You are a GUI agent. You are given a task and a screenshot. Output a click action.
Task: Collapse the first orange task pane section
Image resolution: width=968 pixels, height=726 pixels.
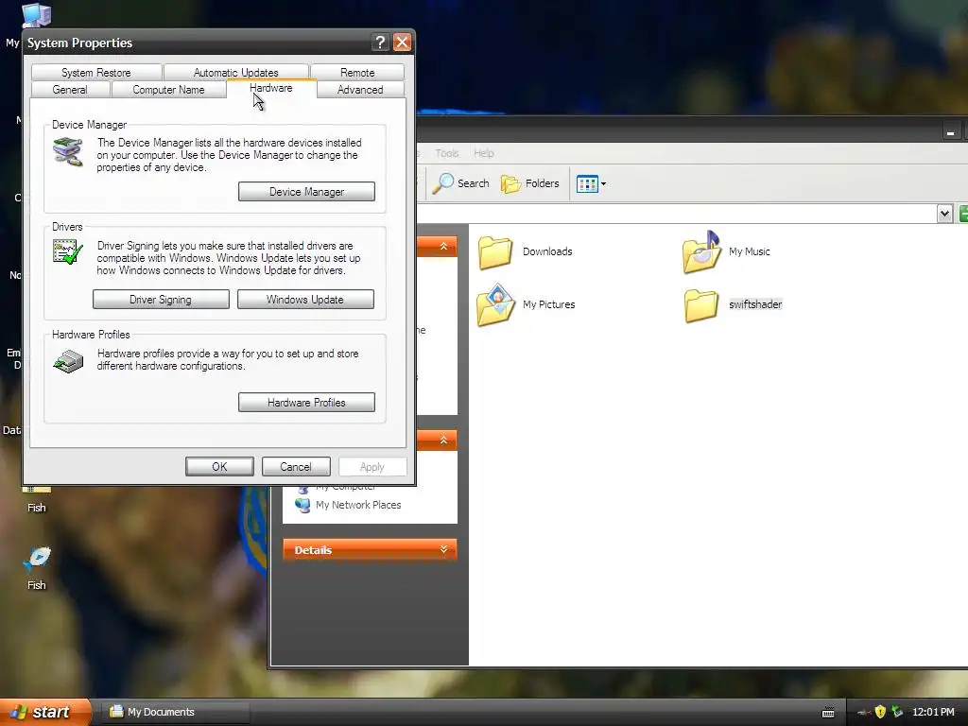[x=443, y=247]
